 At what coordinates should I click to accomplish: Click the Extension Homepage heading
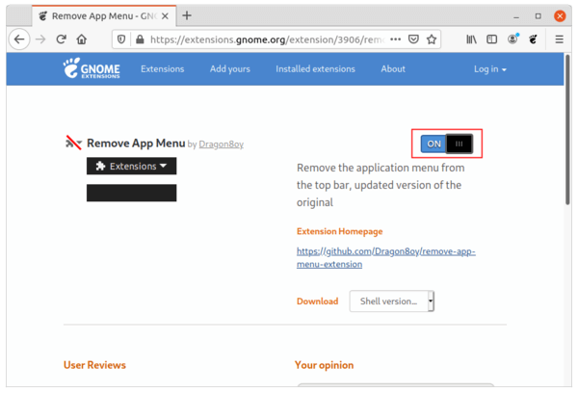pos(339,231)
